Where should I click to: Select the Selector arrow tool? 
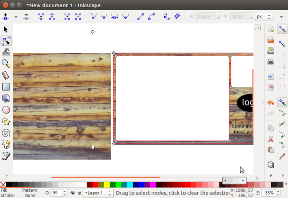pyautogui.click(x=6, y=30)
